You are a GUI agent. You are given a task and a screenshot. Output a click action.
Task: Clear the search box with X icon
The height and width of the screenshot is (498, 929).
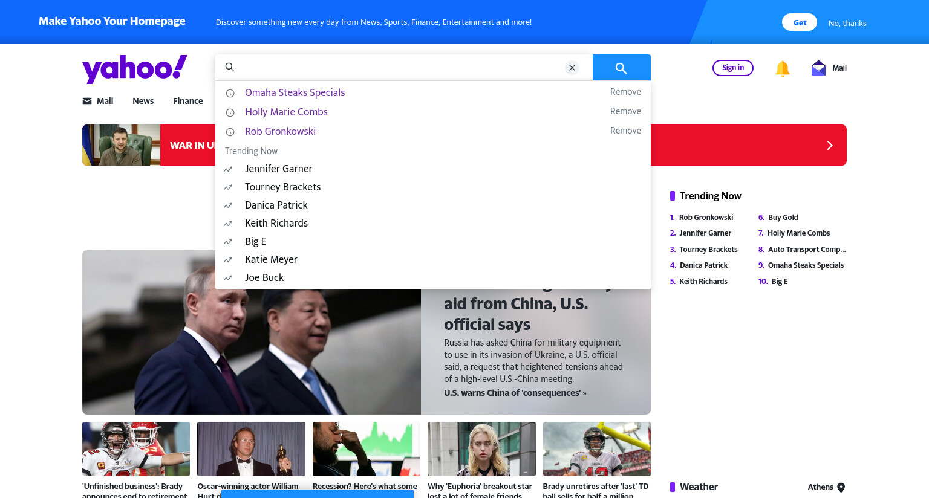click(x=572, y=68)
